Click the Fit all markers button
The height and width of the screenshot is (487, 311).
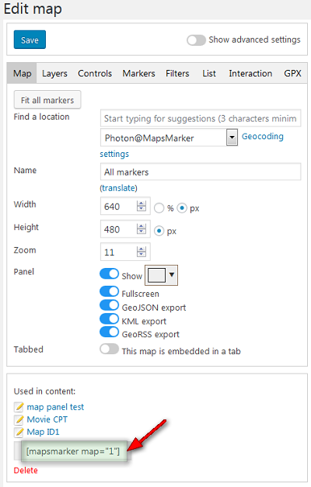47,100
